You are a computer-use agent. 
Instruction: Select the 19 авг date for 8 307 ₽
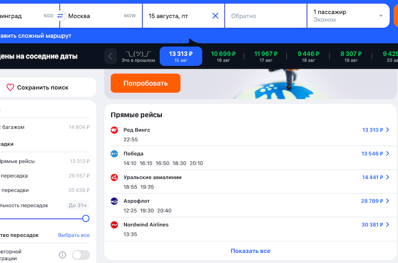point(351,57)
